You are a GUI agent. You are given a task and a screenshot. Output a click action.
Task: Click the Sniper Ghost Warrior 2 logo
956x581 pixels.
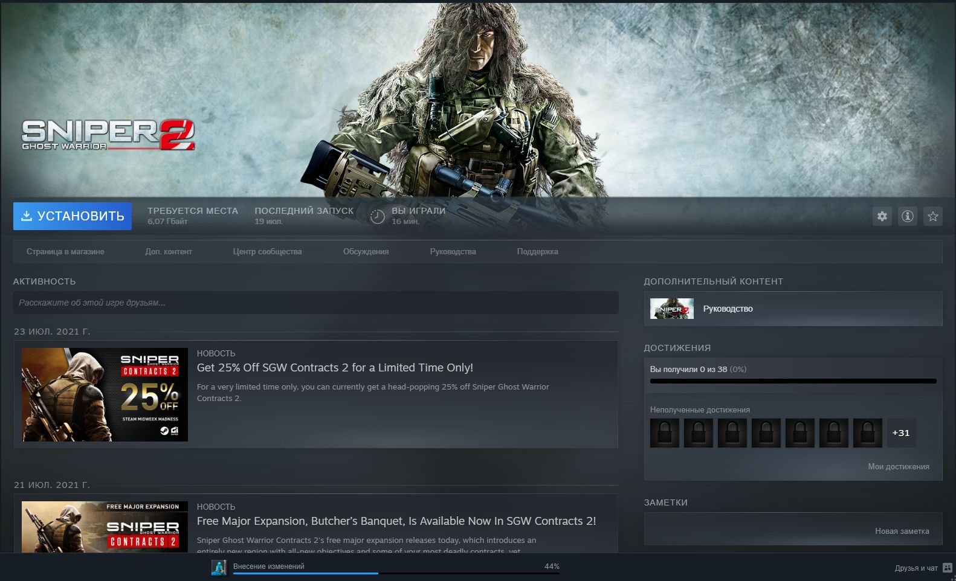(x=108, y=134)
